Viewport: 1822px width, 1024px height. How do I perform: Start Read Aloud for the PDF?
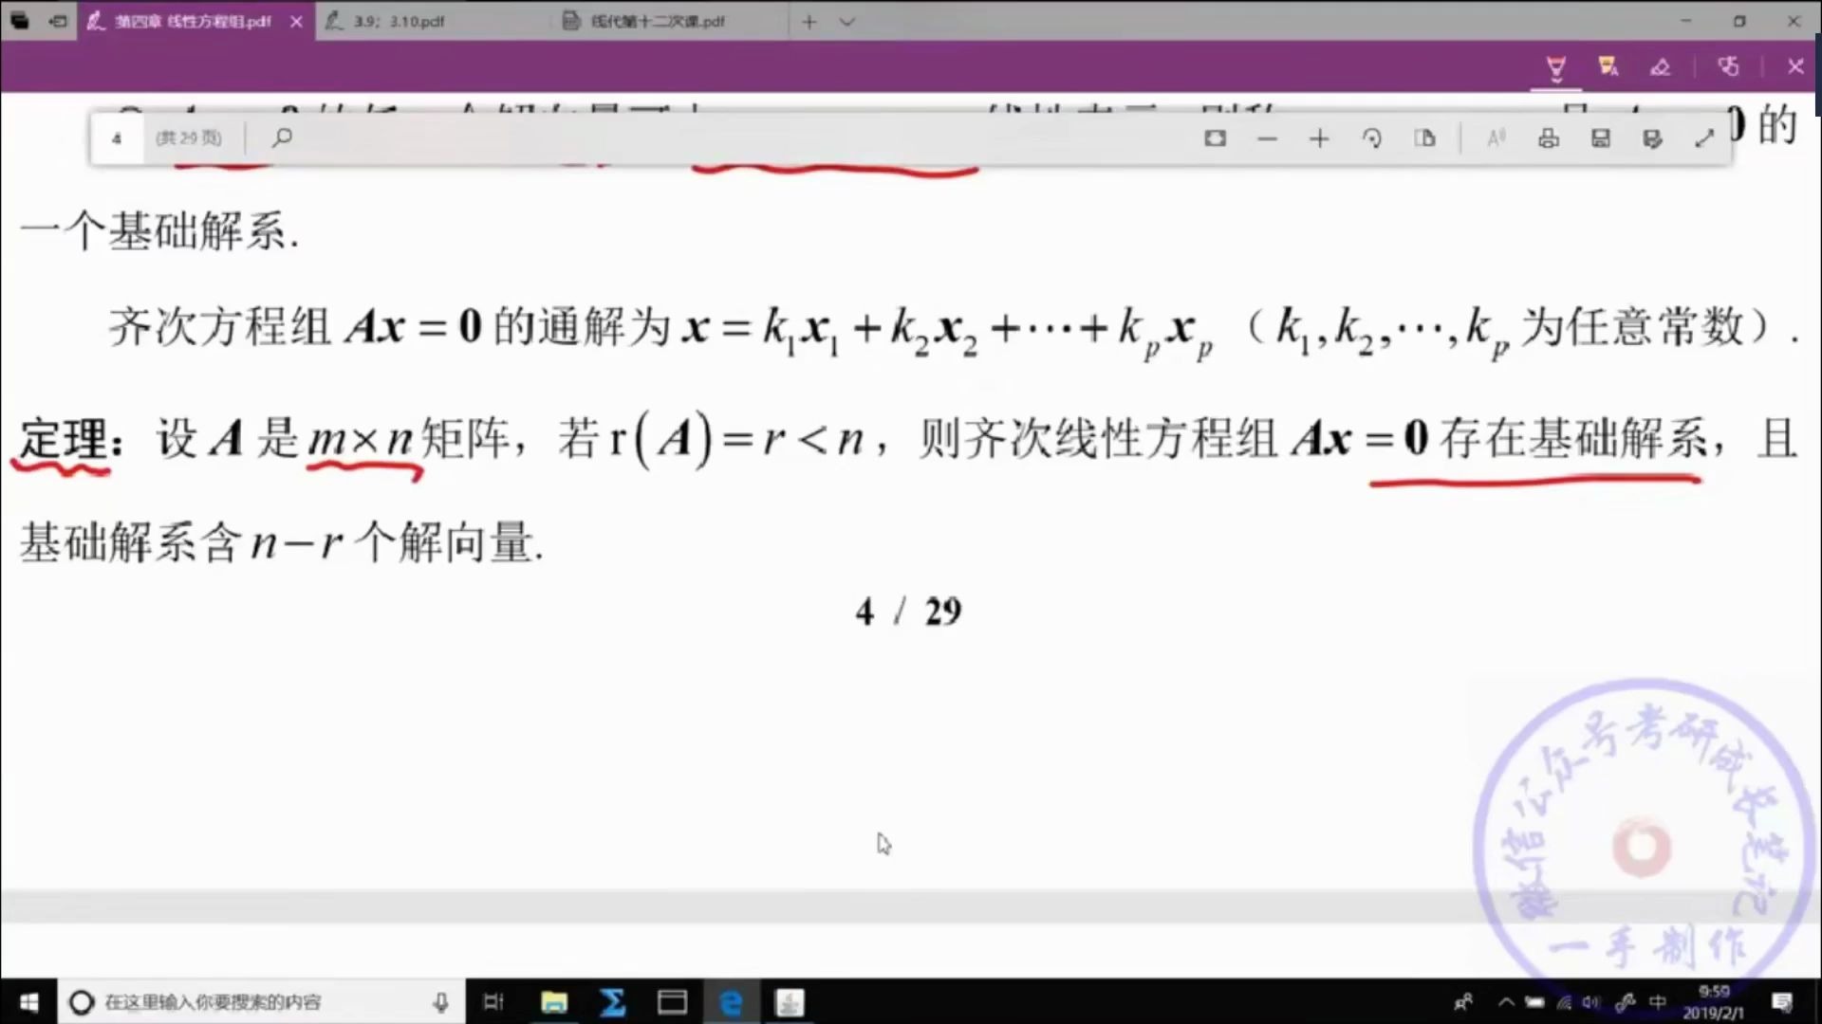click(x=1497, y=138)
